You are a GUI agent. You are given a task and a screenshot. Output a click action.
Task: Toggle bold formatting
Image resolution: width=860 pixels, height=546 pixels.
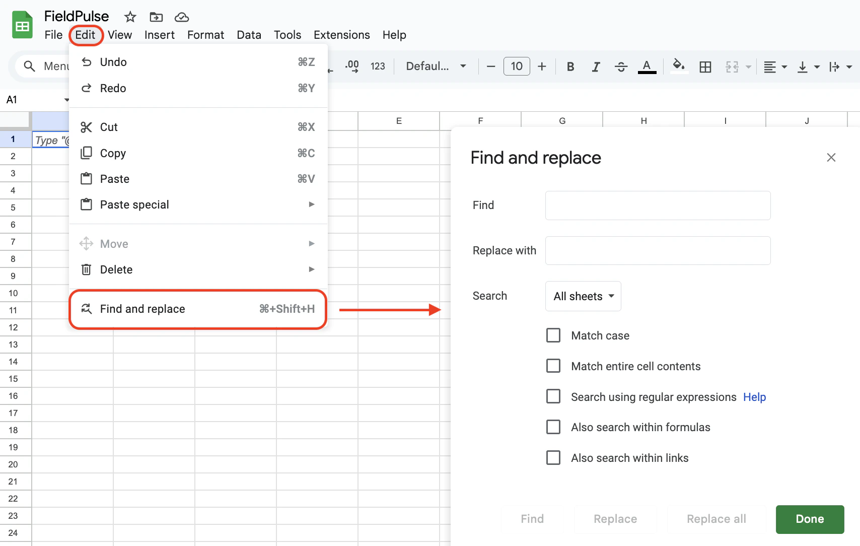pyautogui.click(x=570, y=66)
